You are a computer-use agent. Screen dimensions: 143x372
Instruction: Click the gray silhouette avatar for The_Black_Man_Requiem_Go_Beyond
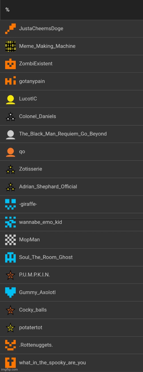pyautogui.click(x=10, y=134)
